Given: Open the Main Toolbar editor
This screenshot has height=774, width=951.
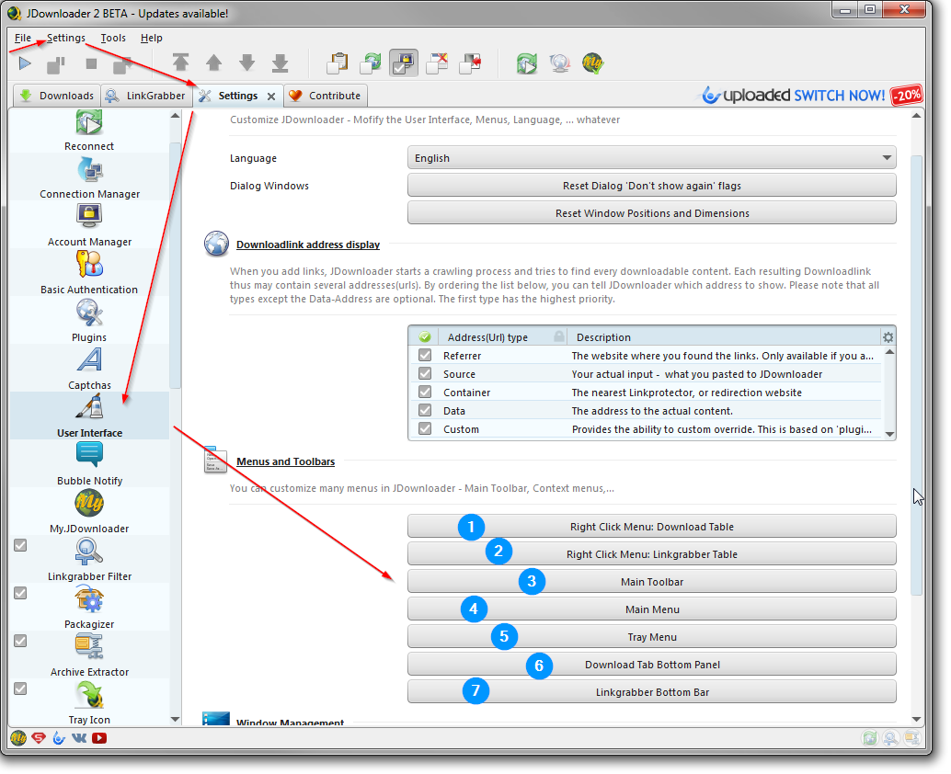Looking at the screenshot, I should pos(652,582).
